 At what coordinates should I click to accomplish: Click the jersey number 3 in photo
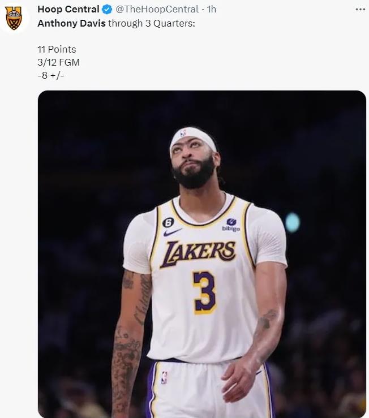click(204, 292)
